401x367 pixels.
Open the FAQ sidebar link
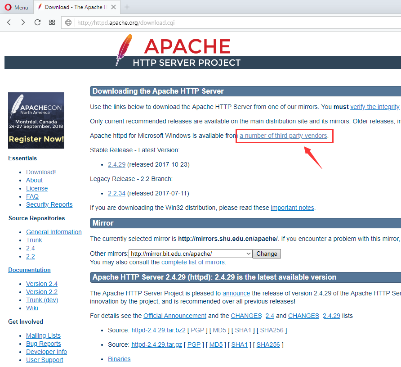(x=32, y=196)
